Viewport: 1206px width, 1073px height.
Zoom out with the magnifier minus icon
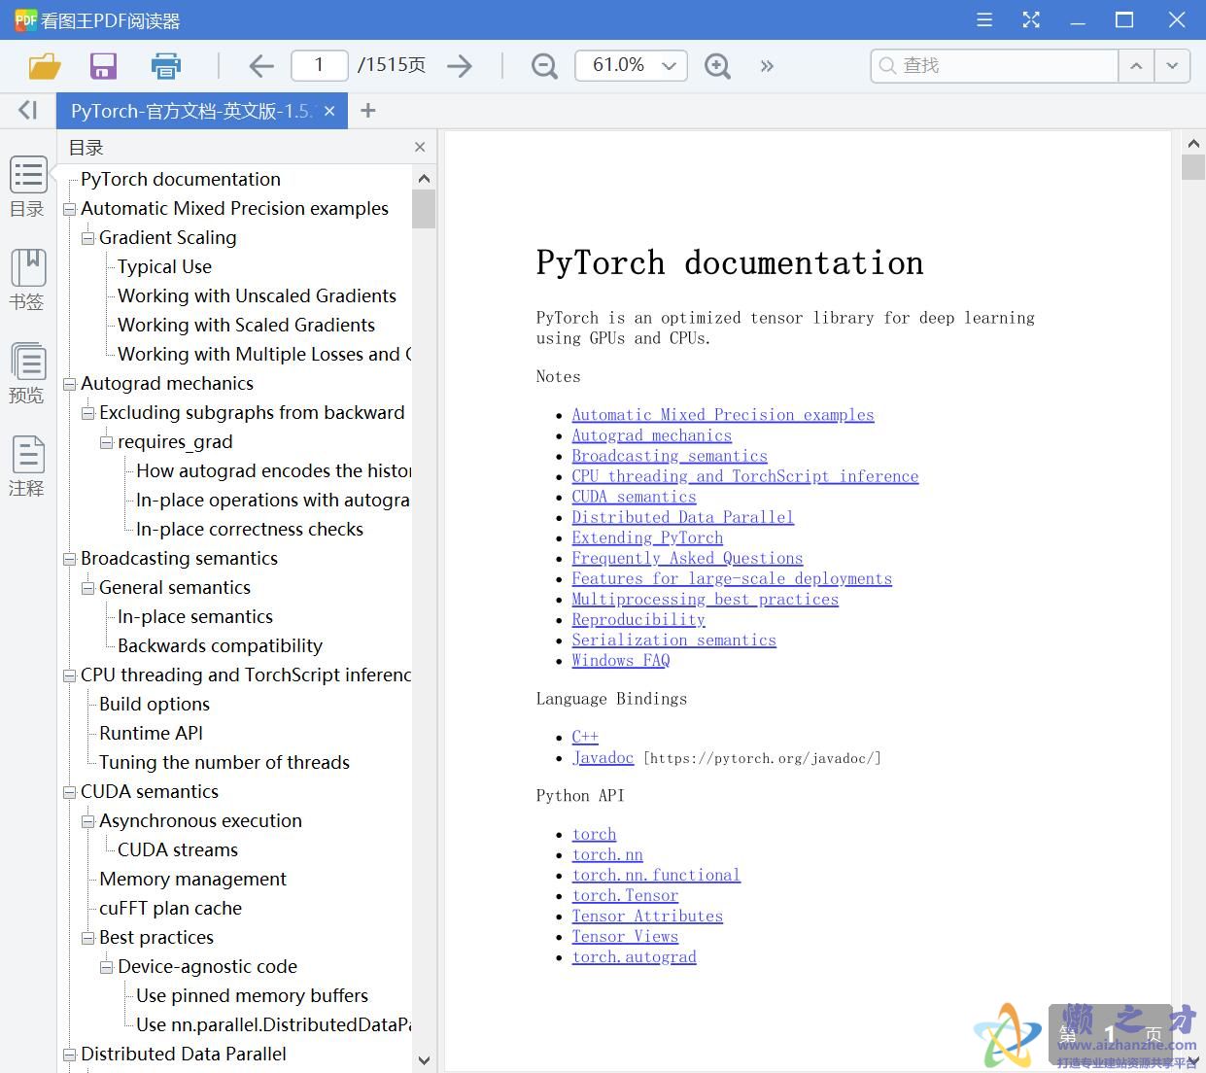click(x=543, y=65)
